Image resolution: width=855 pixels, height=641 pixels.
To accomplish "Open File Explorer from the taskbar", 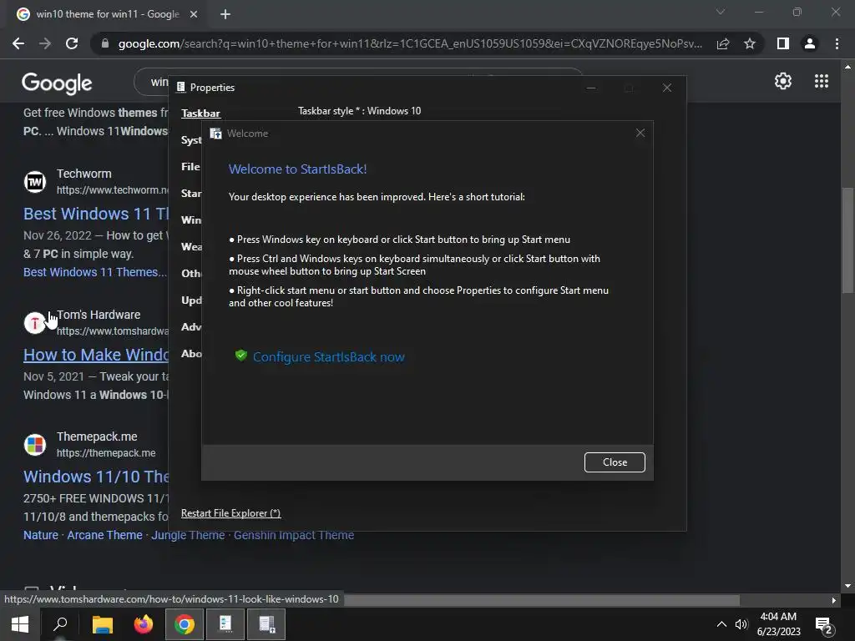I will [x=102, y=624].
